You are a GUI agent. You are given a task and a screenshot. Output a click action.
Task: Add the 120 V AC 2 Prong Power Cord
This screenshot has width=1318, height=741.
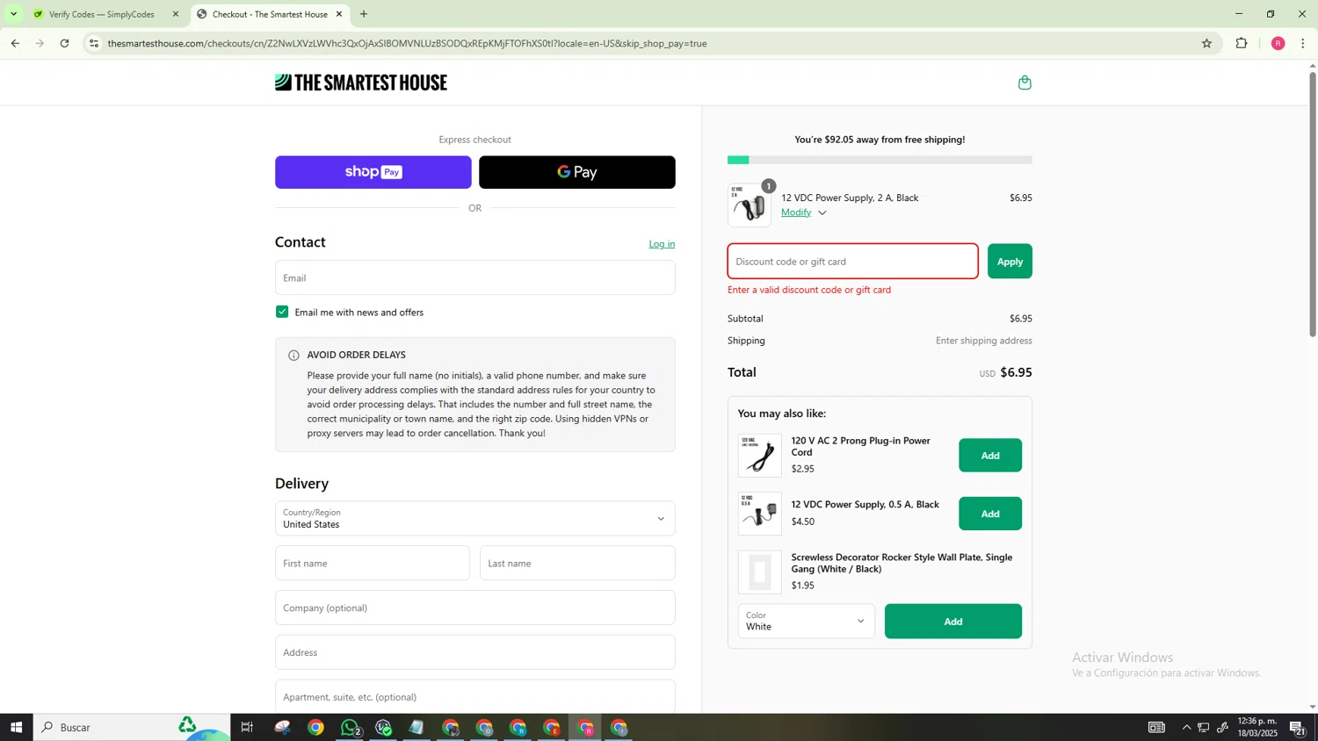point(990,456)
